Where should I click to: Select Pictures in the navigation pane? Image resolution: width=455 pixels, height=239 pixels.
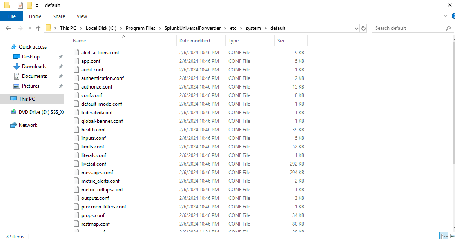[x=31, y=86]
